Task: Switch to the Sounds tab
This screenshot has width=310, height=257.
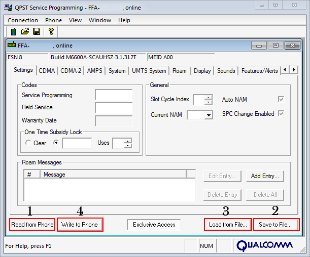Action: 226,71
